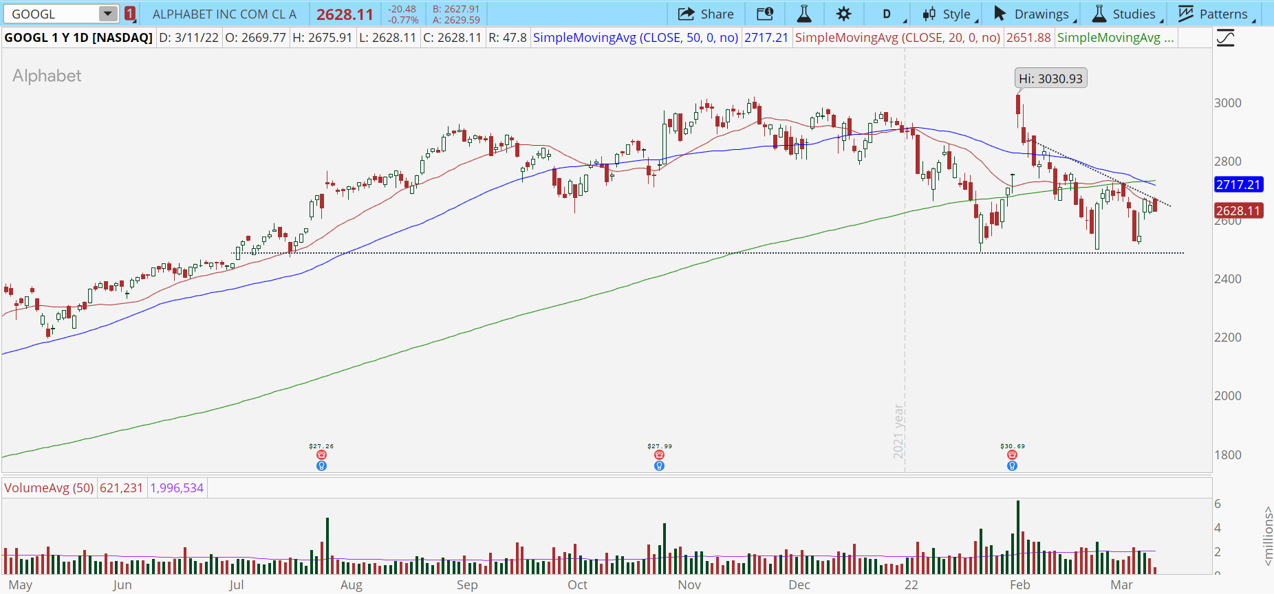Click the quick quote info icon
The image size is (1274, 594).
coord(765,14)
